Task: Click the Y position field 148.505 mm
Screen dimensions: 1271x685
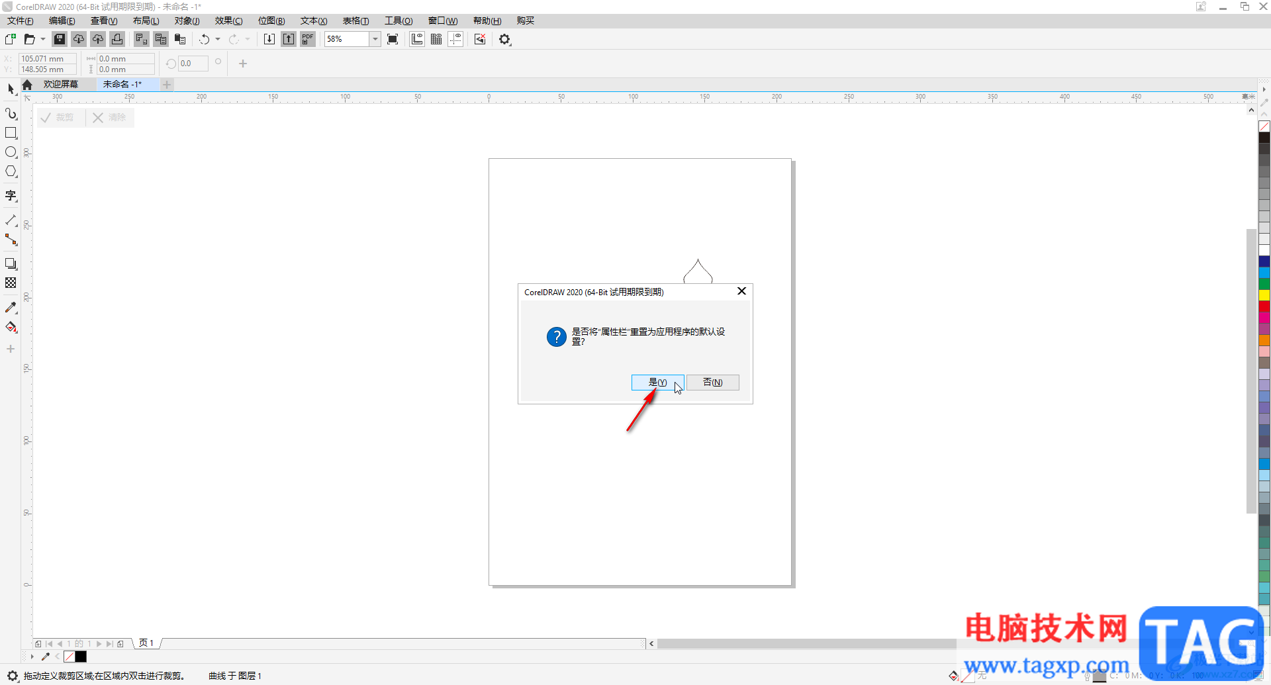Action: pos(47,69)
